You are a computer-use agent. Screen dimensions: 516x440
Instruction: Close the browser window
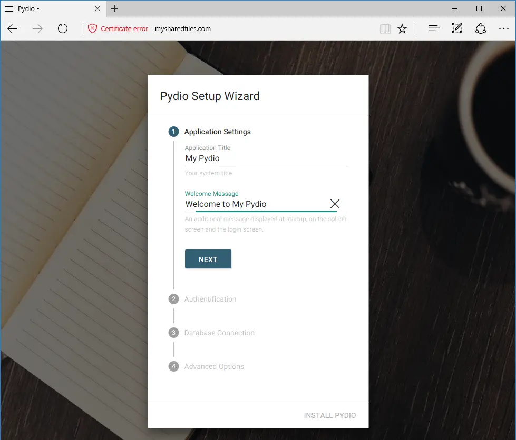coord(503,8)
